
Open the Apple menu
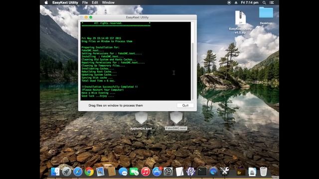click(46, 2)
